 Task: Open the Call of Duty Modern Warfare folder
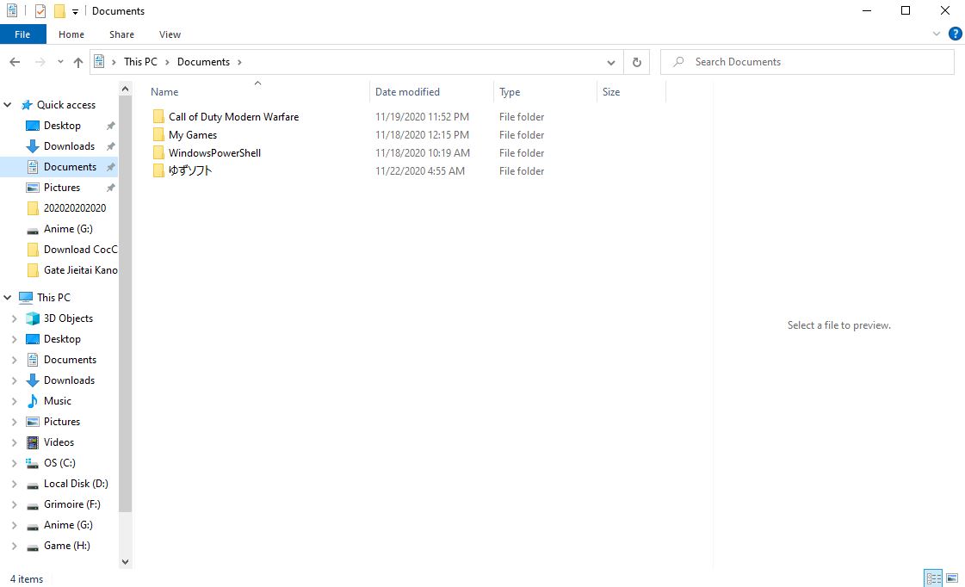point(233,117)
